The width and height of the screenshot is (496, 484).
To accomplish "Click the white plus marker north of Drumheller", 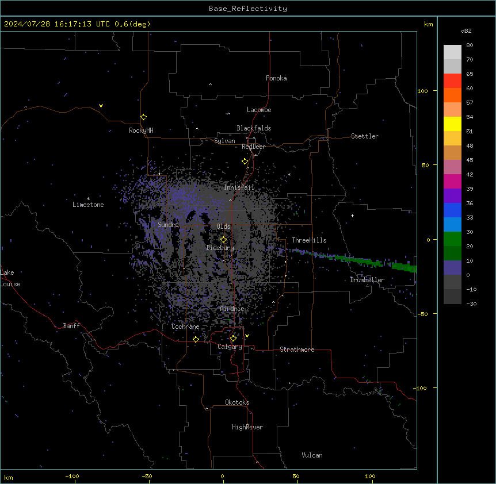I will [x=352, y=216].
